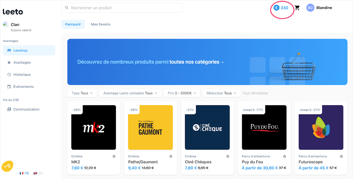The height and width of the screenshot is (179, 353).
Task: Open the Pathé Gaumont product thumbnail
Action: pos(151,127)
